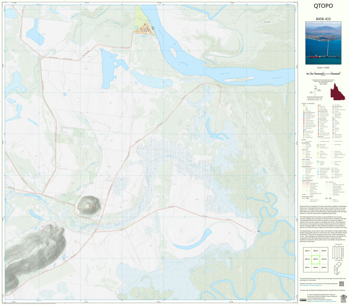
Task: Click the small contoured hill summit marker
Action: pyautogui.click(x=90, y=206)
